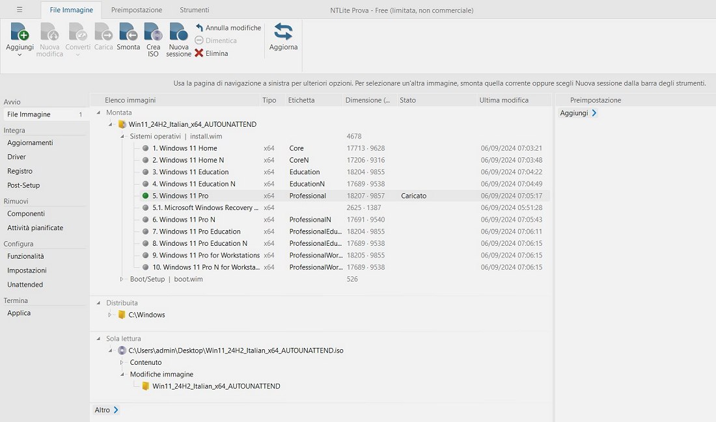Click the Aggiungi image toolbar icon

coord(20,32)
